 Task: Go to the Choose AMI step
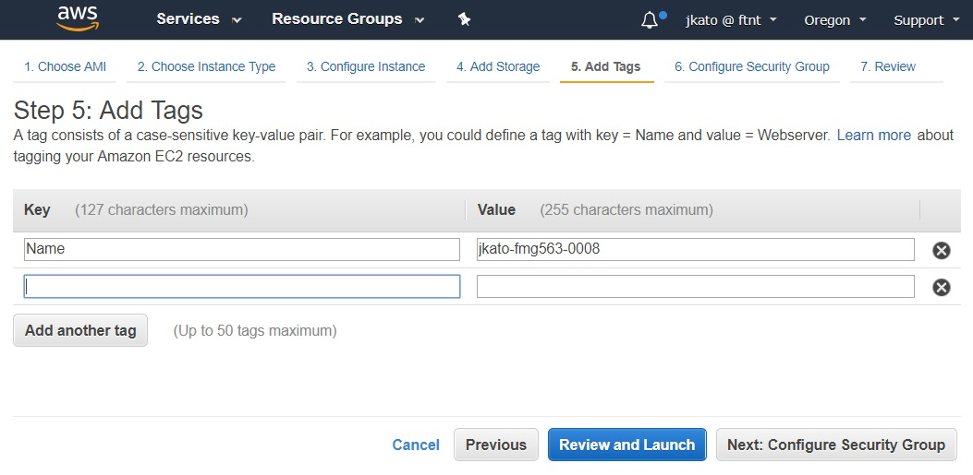click(x=66, y=66)
